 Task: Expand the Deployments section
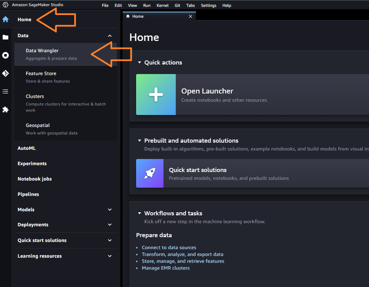[x=110, y=225]
